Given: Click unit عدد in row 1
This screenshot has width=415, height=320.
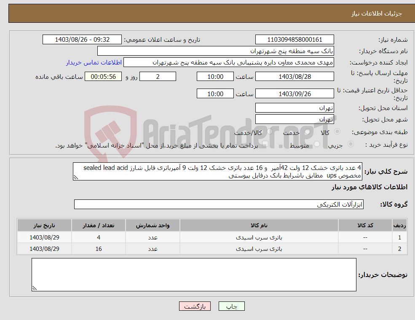Looking at the screenshot, I should (153, 237).
